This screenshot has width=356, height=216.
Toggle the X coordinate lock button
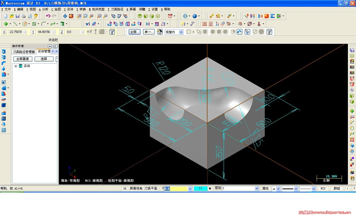4,32
